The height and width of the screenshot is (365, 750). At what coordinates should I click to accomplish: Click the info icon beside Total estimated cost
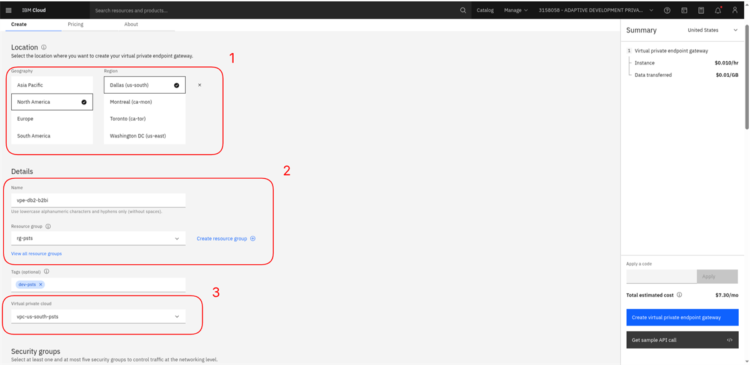pyautogui.click(x=679, y=295)
